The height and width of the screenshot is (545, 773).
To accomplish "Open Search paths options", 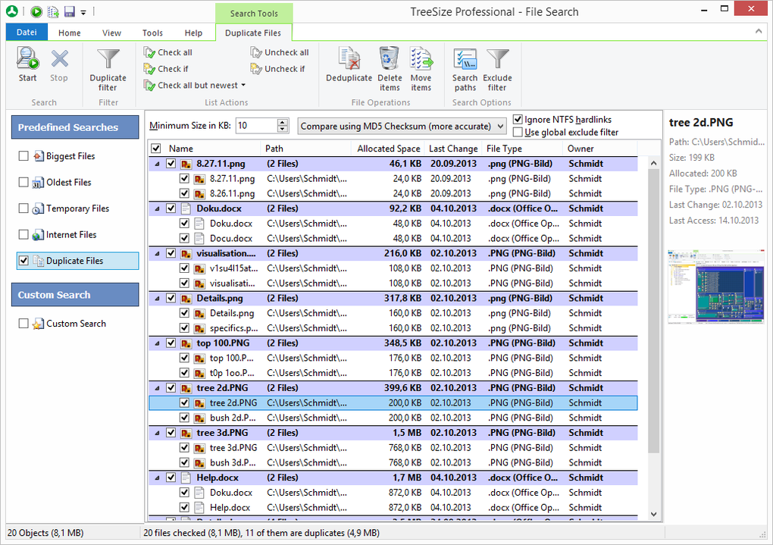I will 465,69.
